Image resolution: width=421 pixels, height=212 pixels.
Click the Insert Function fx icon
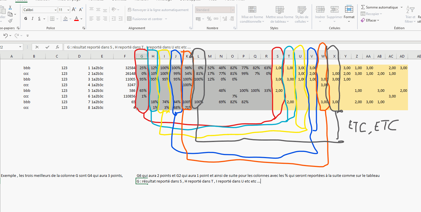[x=57, y=47]
